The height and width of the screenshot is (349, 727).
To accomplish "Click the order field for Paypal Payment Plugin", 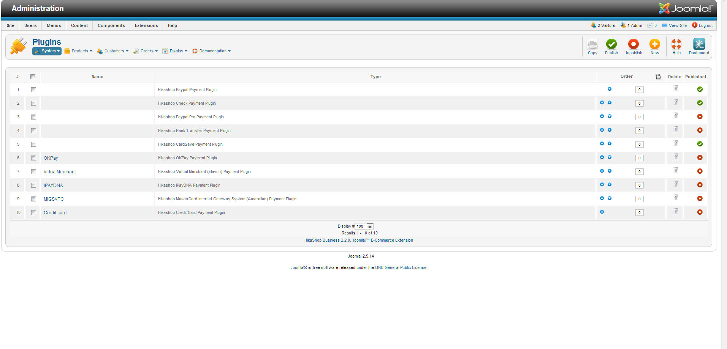I will (x=640, y=90).
